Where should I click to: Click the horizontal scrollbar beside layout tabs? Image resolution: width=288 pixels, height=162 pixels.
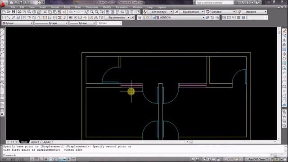click(x=231, y=142)
